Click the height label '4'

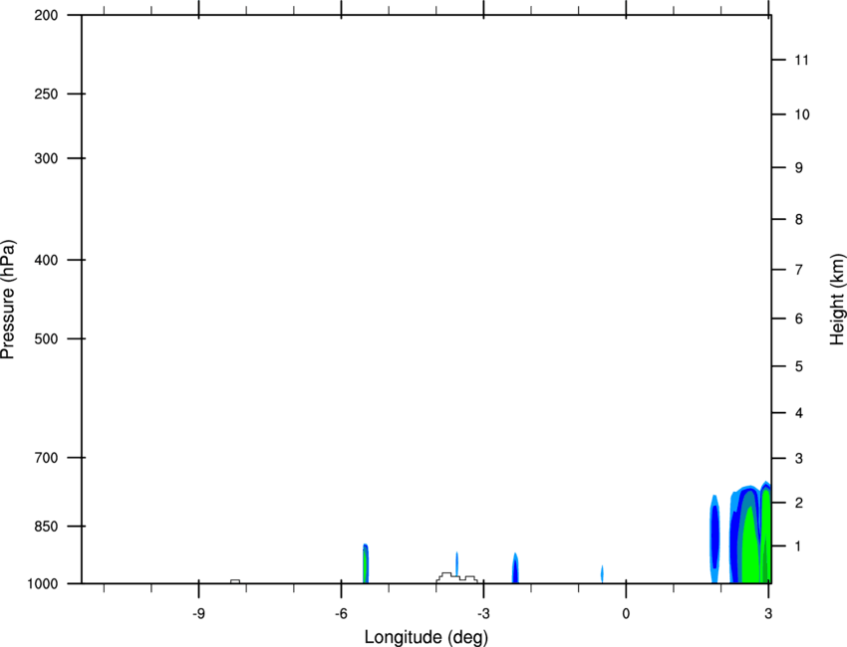tap(799, 413)
